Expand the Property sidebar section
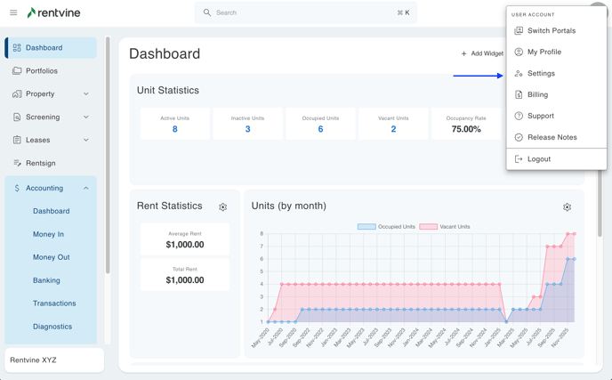 [x=85, y=94]
